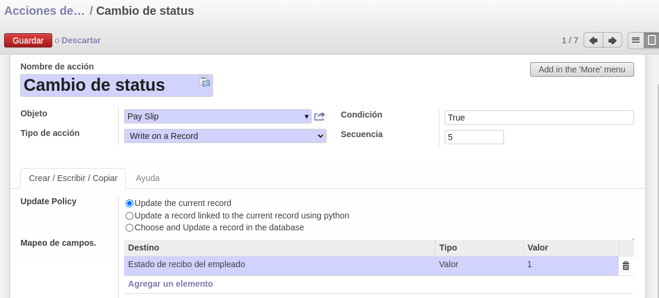
Task: Switch to form view icon
Action: pos(651,40)
